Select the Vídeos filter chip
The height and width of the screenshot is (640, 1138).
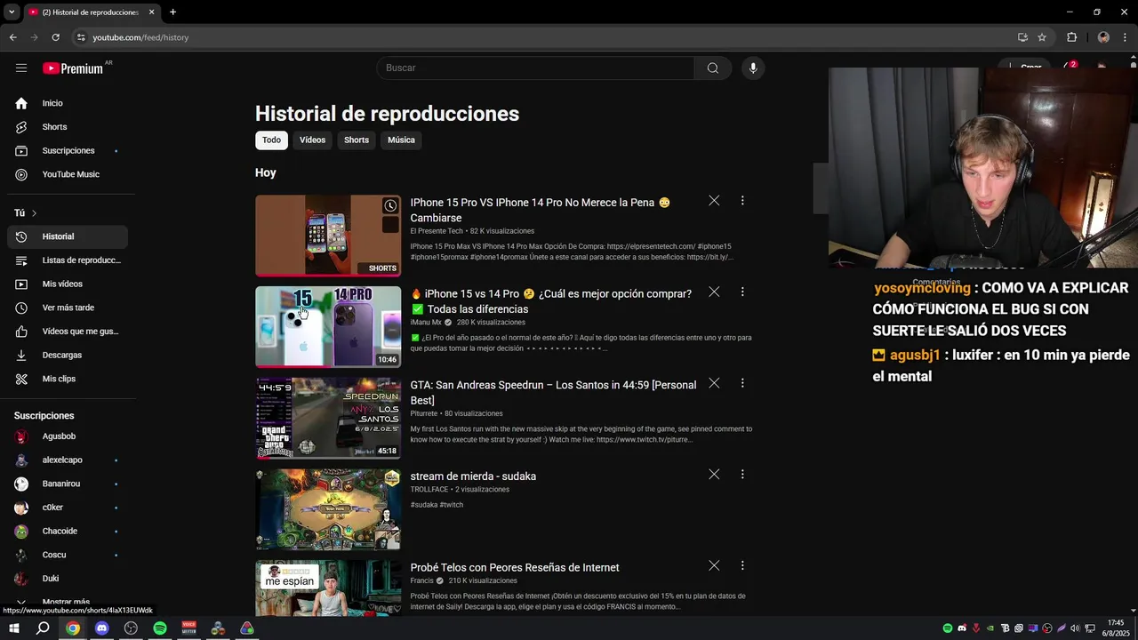click(x=312, y=140)
